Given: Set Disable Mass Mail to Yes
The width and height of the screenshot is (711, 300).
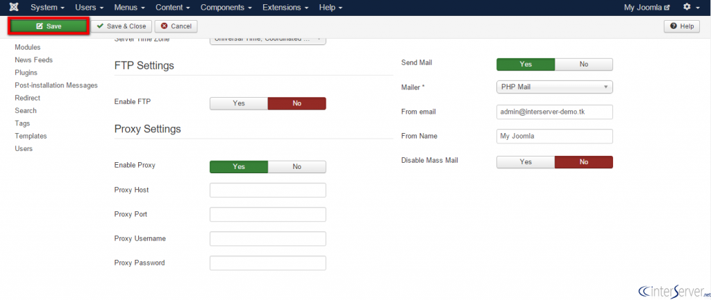Looking at the screenshot, I should [526, 162].
